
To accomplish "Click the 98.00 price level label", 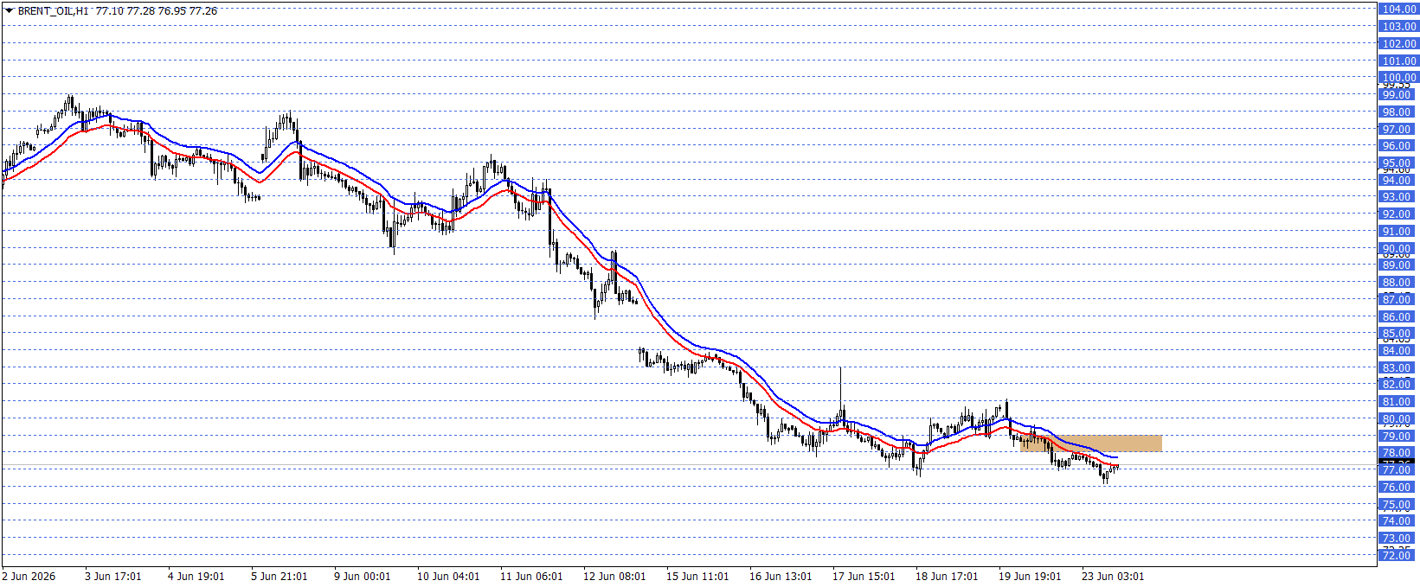I will coord(1398,112).
